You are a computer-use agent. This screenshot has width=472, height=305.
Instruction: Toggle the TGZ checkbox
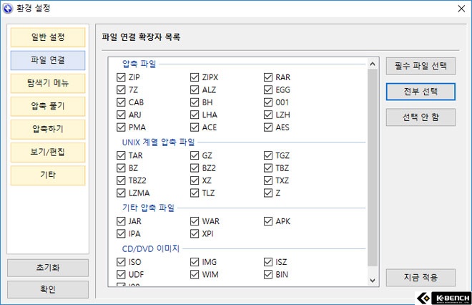268,155
